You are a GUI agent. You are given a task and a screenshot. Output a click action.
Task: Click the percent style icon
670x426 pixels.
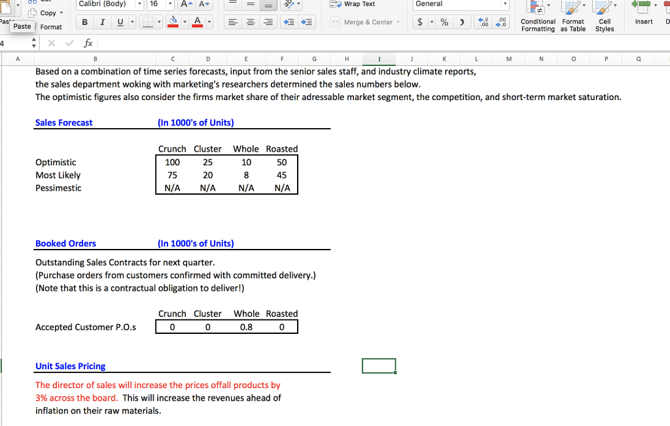pyautogui.click(x=444, y=23)
